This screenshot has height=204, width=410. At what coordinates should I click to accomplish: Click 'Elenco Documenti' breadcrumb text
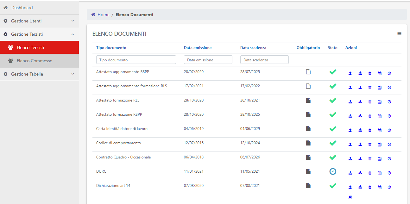point(134,15)
